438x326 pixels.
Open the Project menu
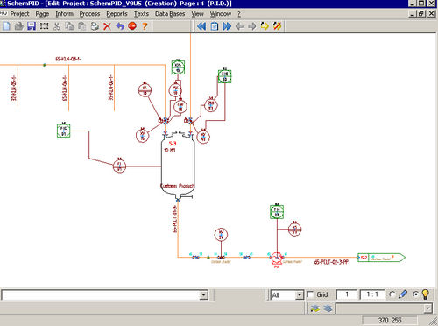[19, 14]
